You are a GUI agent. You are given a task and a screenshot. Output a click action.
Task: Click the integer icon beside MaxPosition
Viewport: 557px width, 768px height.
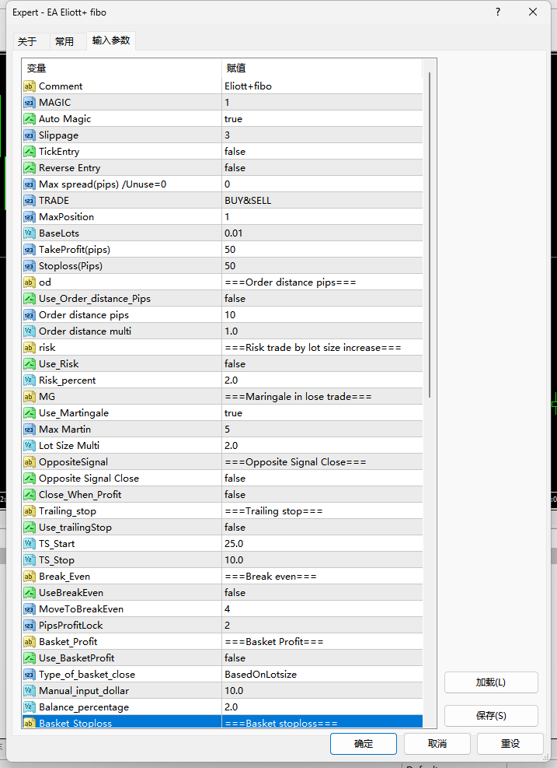coord(30,217)
